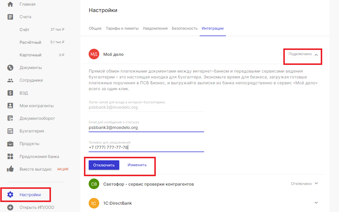
Task: Click the home icon next to Главная
Action: (10, 4)
